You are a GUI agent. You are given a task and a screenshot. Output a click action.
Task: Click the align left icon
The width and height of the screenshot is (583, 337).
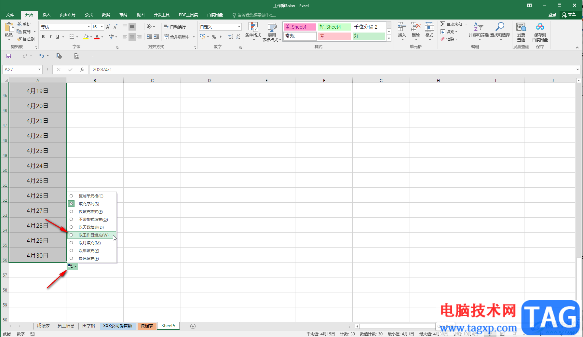pyautogui.click(x=125, y=37)
